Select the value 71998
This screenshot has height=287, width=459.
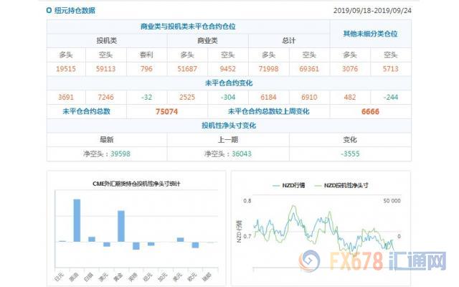point(268,69)
